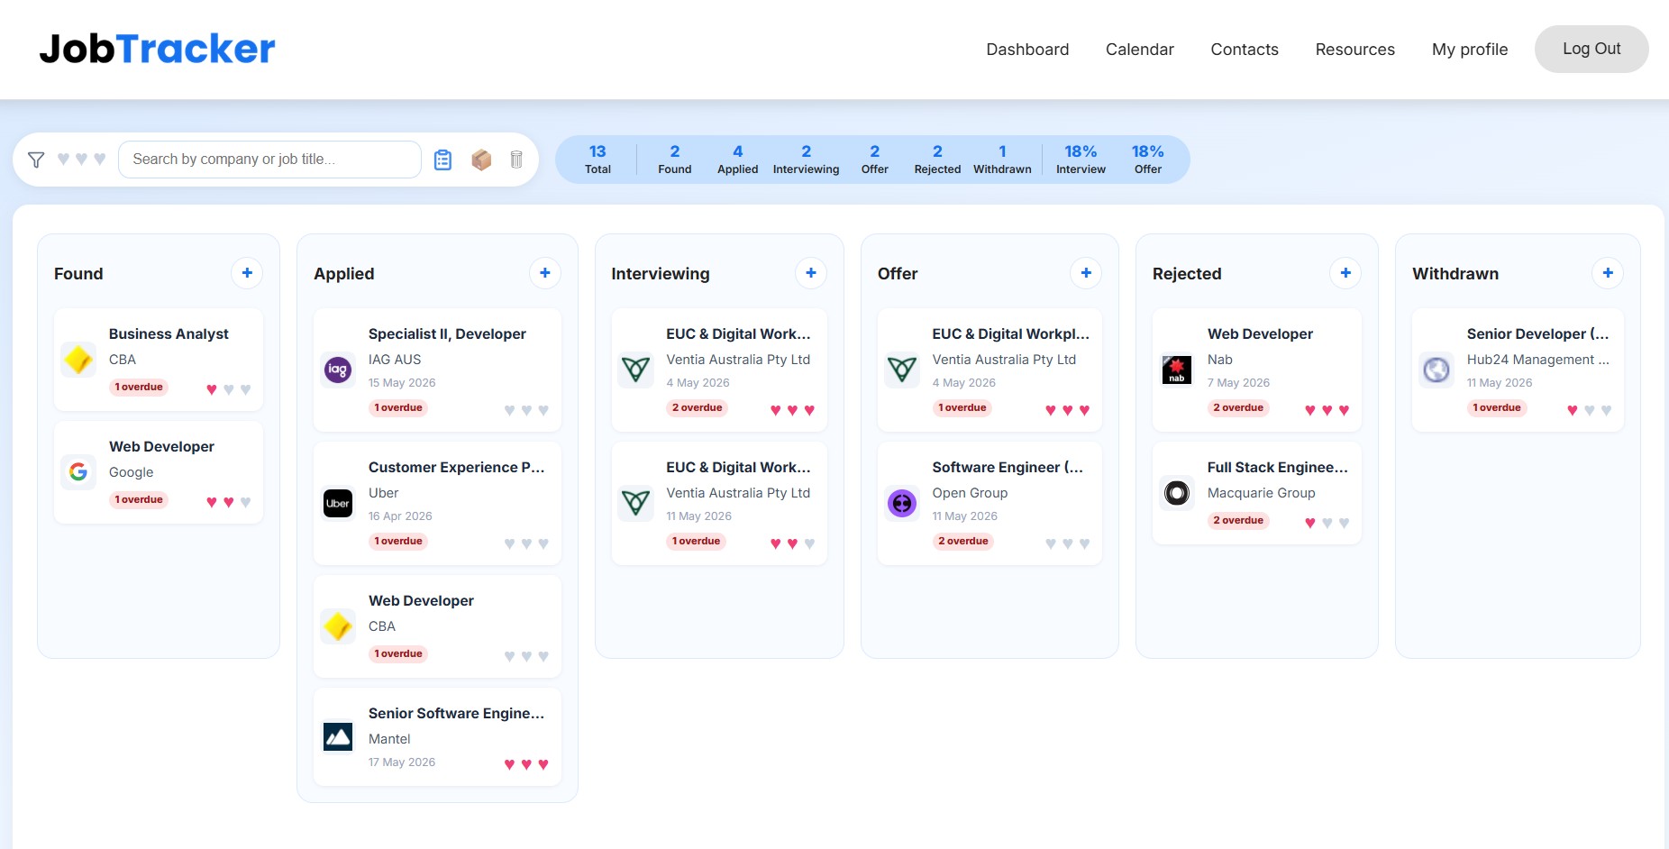Add a job to the Interviewing column

tap(811, 273)
